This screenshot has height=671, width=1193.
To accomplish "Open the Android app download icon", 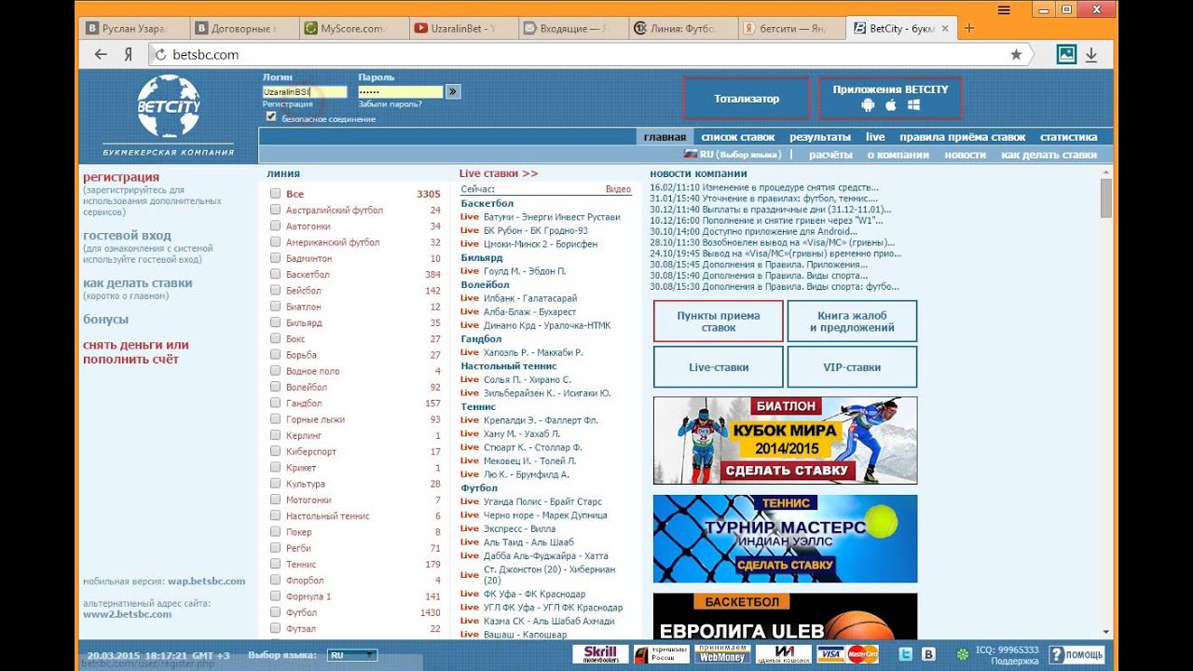I will tap(868, 105).
